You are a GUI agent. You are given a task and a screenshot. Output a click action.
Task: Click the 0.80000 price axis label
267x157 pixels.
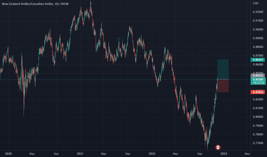(x=258, y=117)
